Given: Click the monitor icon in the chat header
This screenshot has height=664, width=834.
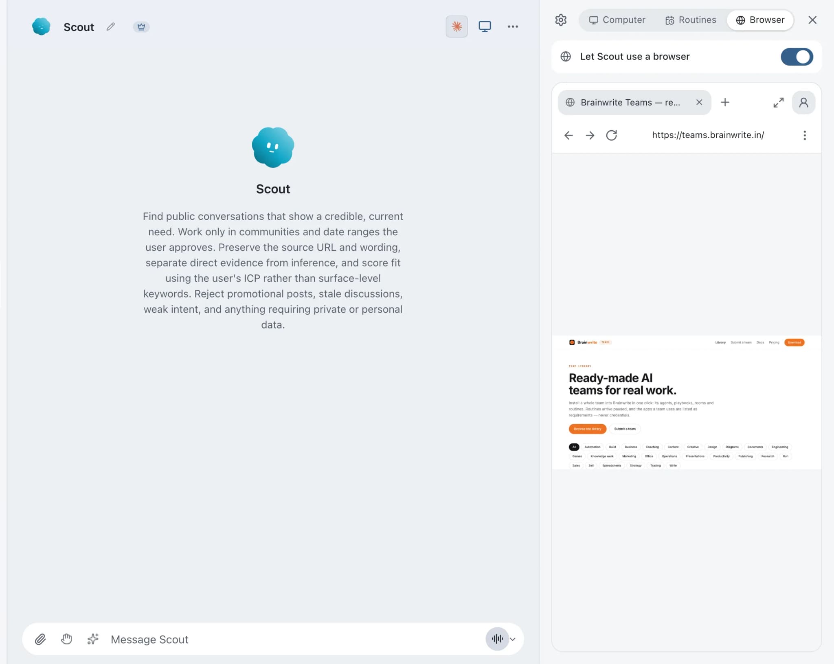Looking at the screenshot, I should pyautogui.click(x=485, y=26).
